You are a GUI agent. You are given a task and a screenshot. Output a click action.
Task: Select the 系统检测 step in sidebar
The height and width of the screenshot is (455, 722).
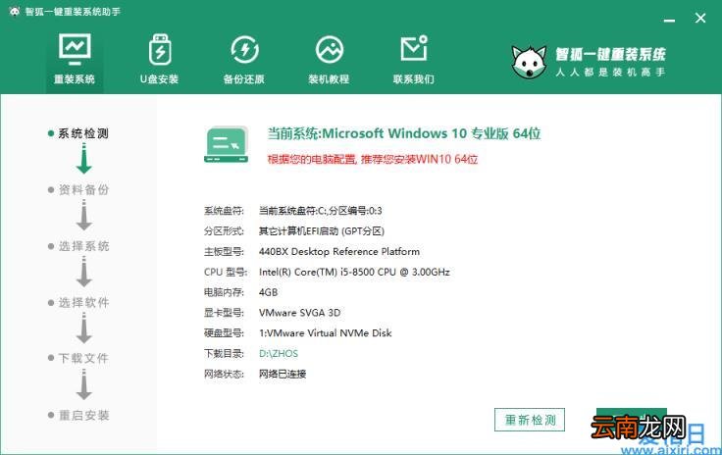[78, 133]
